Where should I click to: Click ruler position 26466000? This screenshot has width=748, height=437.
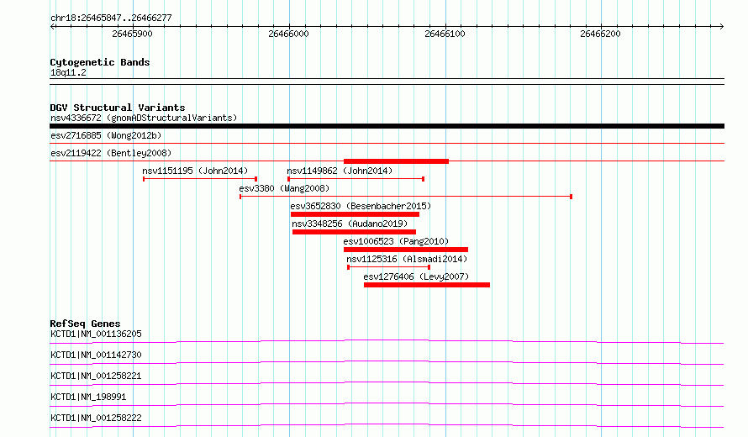click(x=288, y=34)
